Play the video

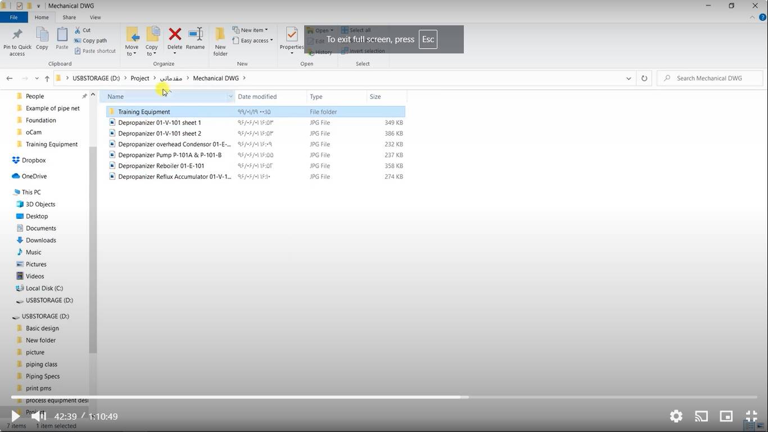coord(16,416)
